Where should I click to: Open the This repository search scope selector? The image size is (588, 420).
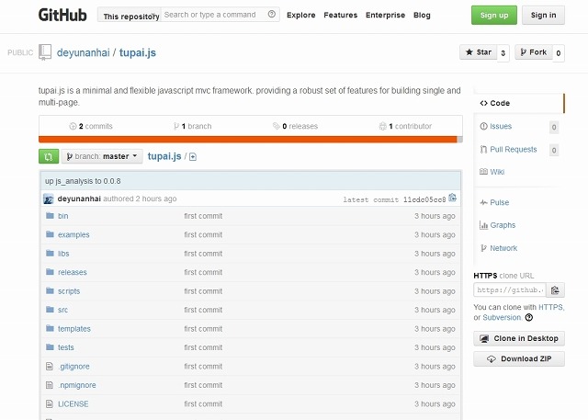(130, 15)
